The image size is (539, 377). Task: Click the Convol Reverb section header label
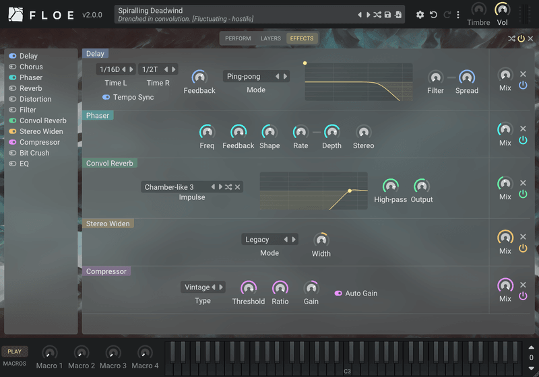point(110,163)
